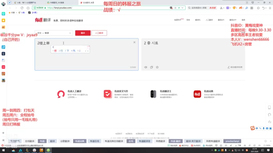This screenshot has height=153, width=273.
Task: Open the four-squares apps grid icon
Action: click(x=252, y=8)
